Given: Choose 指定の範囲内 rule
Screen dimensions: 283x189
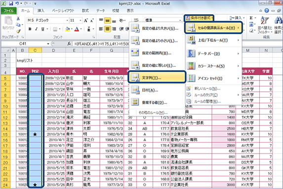Looking at the screenshot, I should coord(157,53).
